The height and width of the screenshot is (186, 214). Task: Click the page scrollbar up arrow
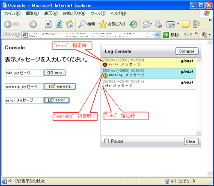tap(210, 43)
